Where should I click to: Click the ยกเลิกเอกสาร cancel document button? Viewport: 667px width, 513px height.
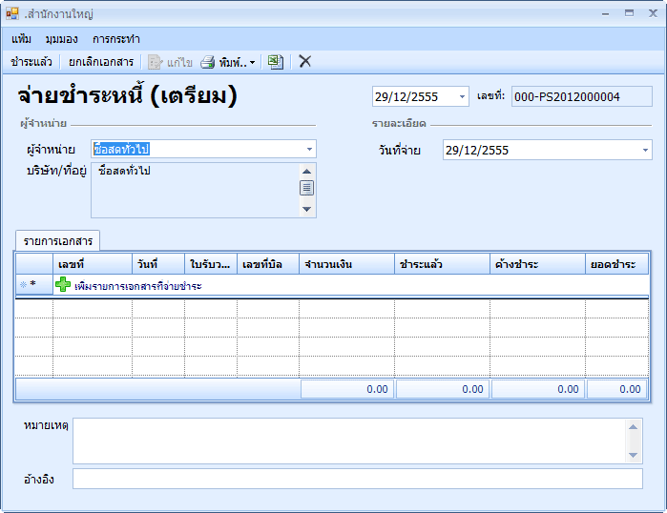101,62
